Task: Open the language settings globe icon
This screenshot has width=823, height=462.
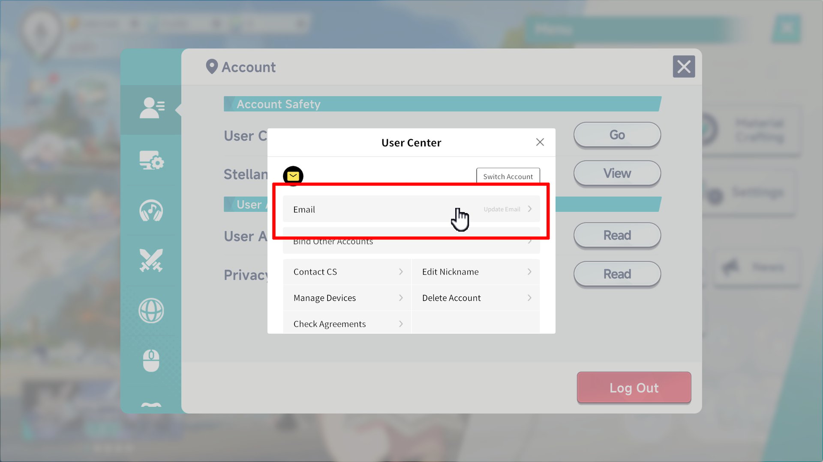Action: (x=151, y=311)
